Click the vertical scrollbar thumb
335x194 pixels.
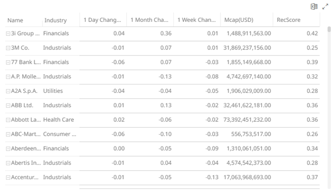pos(329,29)
